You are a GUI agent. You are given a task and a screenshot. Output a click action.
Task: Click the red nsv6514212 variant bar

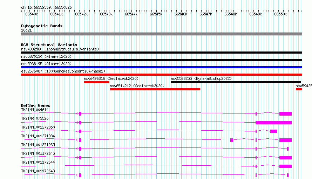(155, 89)
